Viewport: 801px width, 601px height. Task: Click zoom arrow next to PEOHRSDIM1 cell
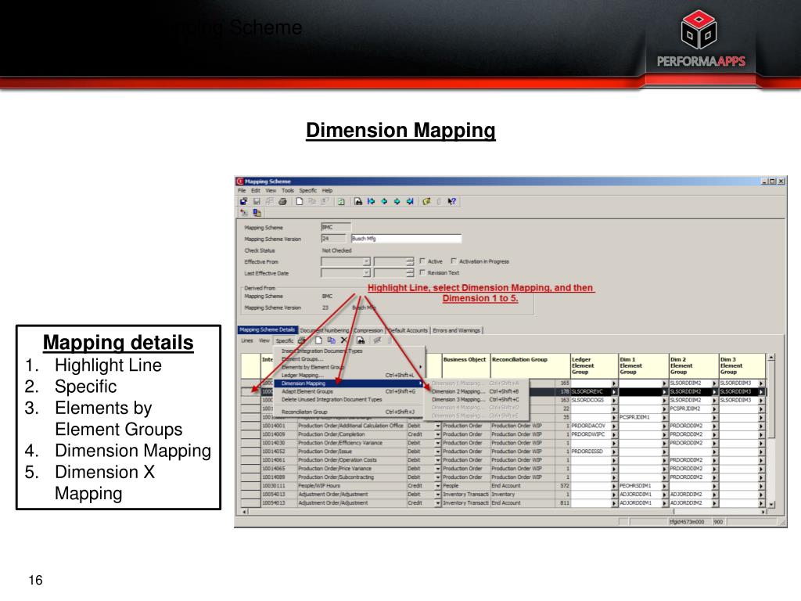tap(665, 486)
